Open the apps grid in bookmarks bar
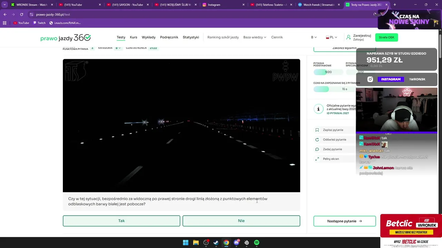Image resolution: width=442 pixels, height=248 pixels. coord(4,23)
